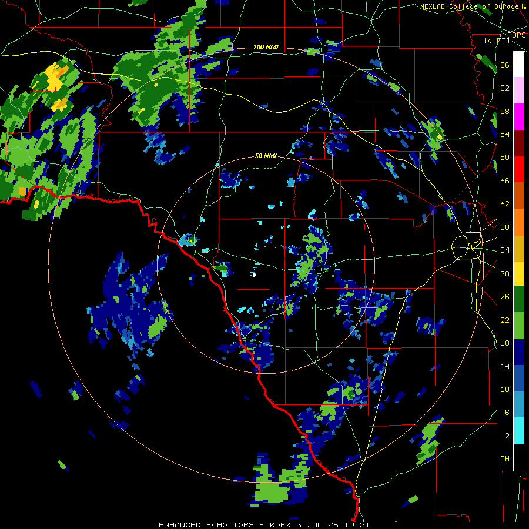The height and width of the screenshot is (529, 529).
Task: Pick the bright red legend swatch
Action: [x=519, y=169]
